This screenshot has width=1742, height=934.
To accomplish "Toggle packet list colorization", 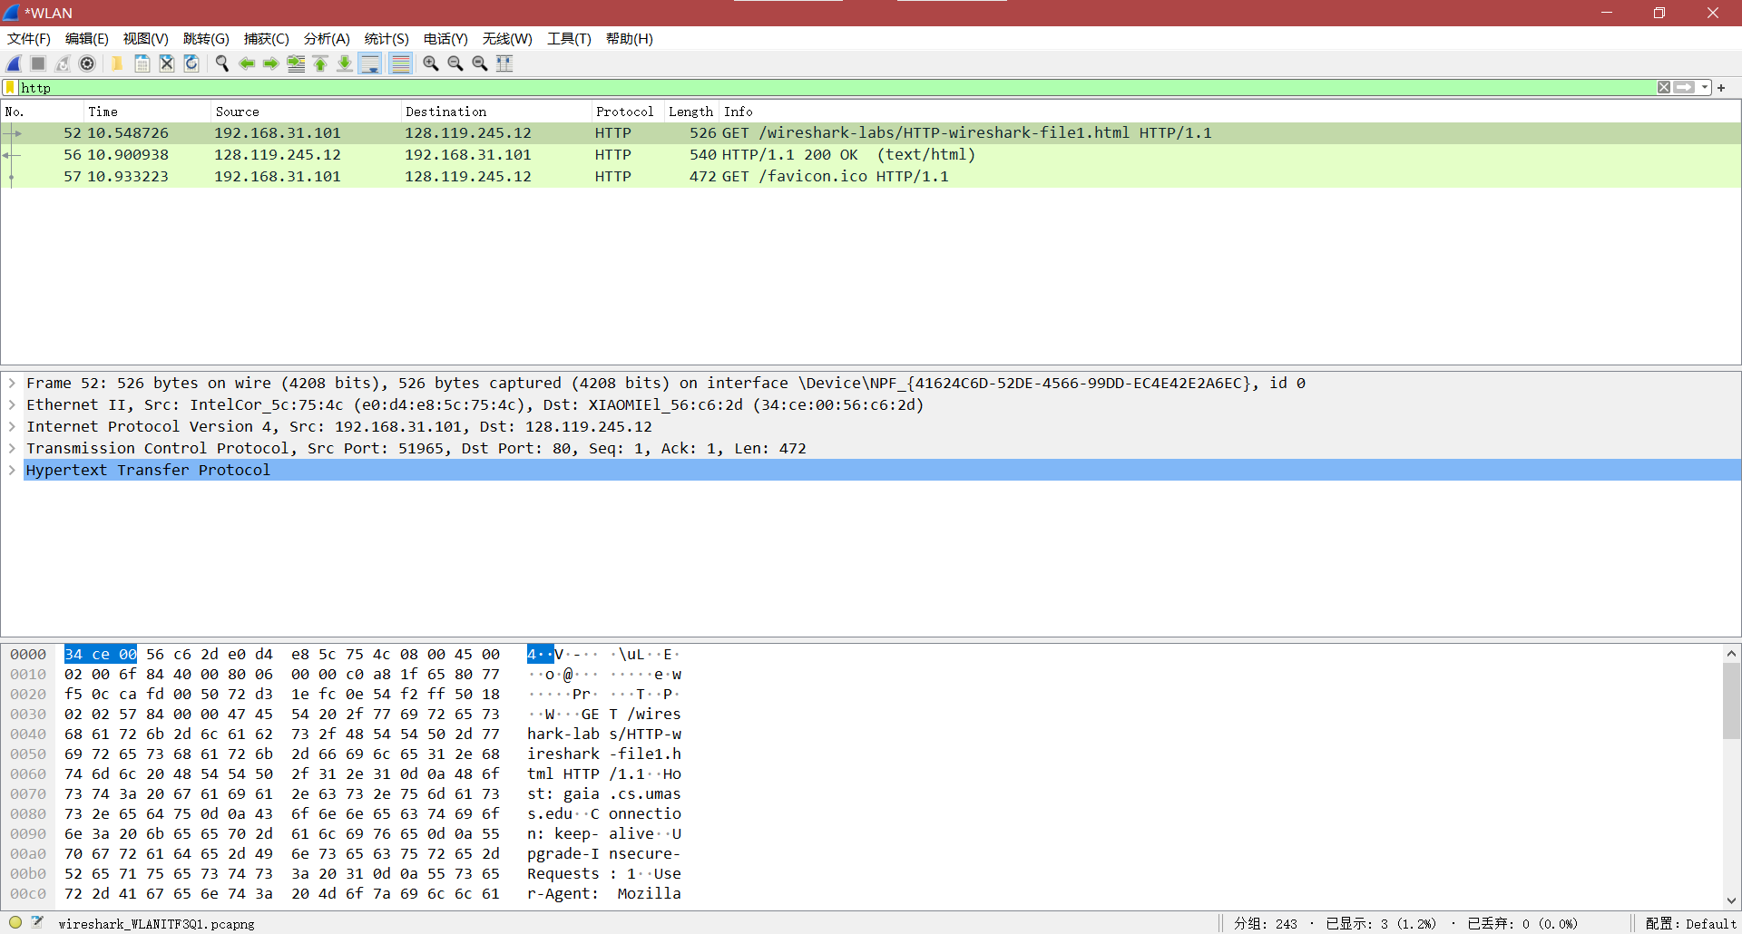I will point(400,63).
